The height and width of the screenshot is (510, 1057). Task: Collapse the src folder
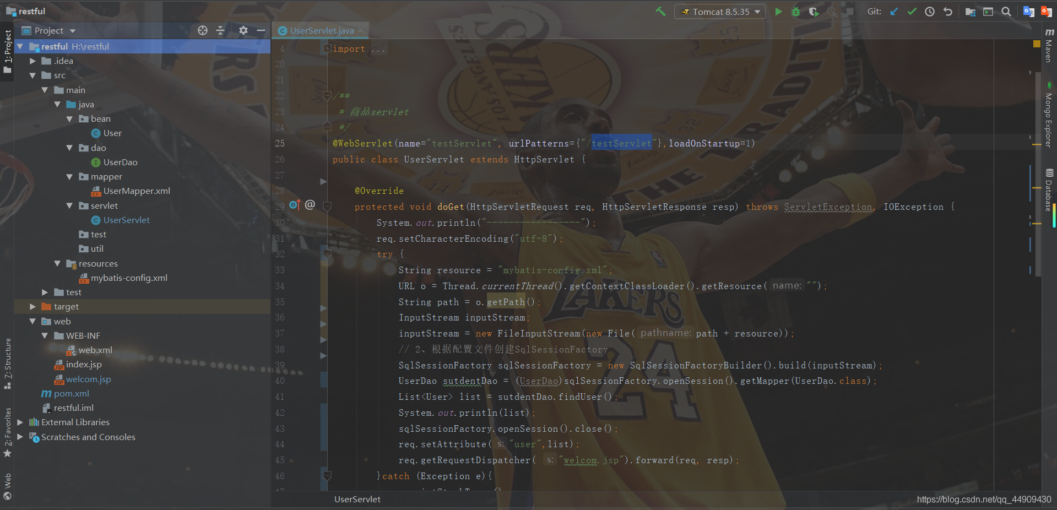pos(32,75)
